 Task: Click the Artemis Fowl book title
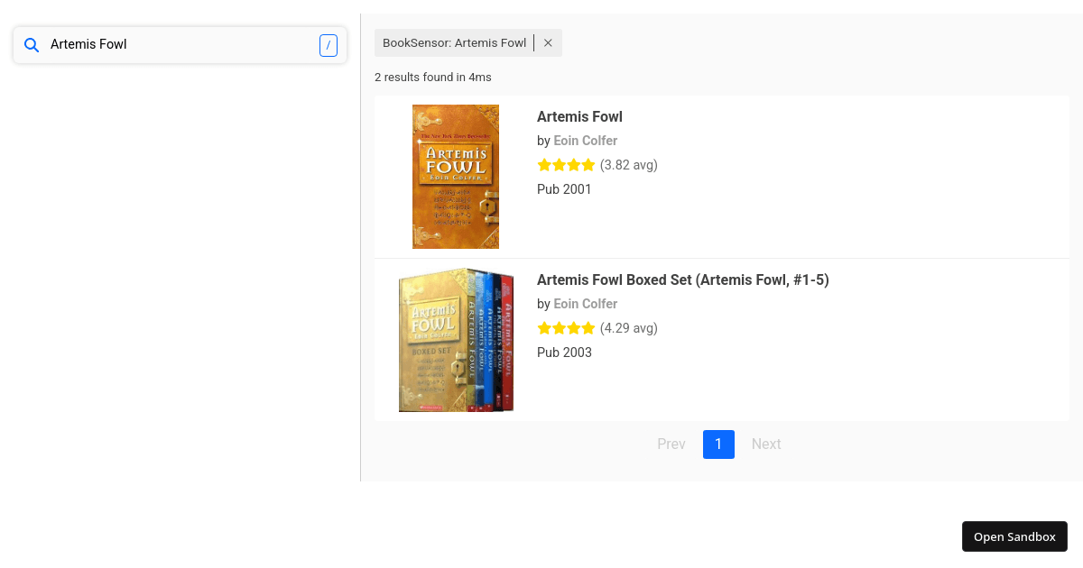pyautogui.click(x=579, y=116)
